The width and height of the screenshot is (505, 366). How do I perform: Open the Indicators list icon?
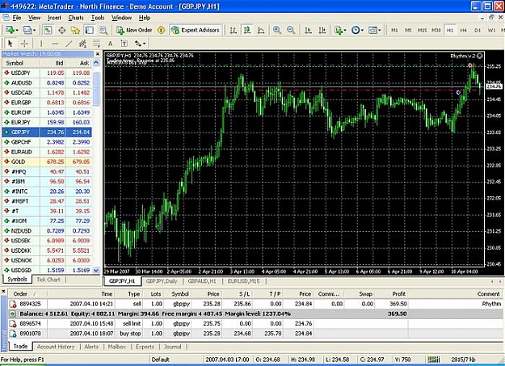click(x=339, y=30)
